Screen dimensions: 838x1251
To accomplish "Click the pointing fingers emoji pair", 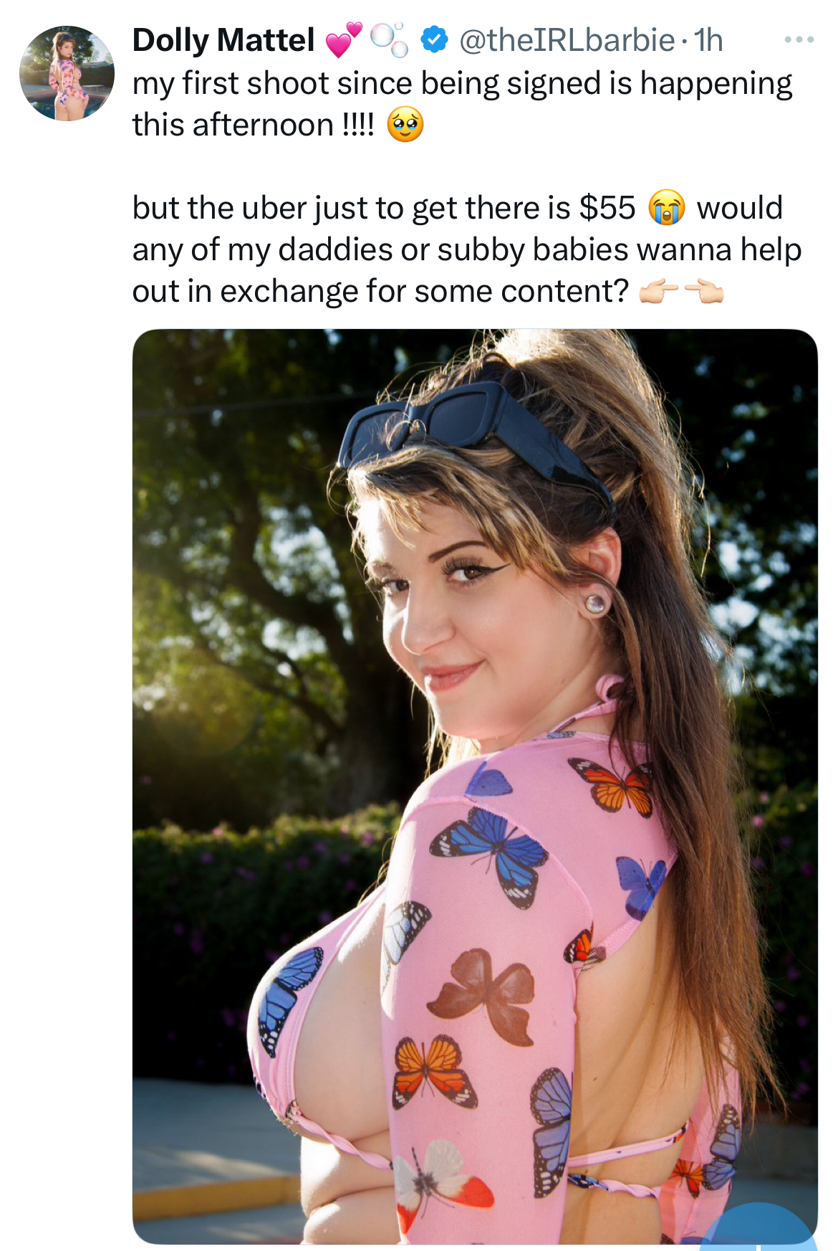I will coord(681,292).
